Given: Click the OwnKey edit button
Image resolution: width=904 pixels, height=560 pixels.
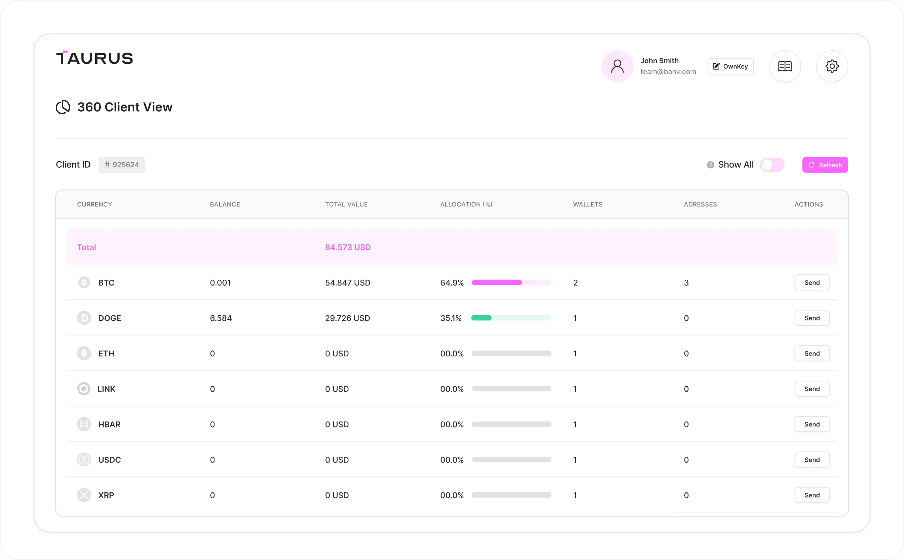Looking at the screenshot, I should pos(730,66).
